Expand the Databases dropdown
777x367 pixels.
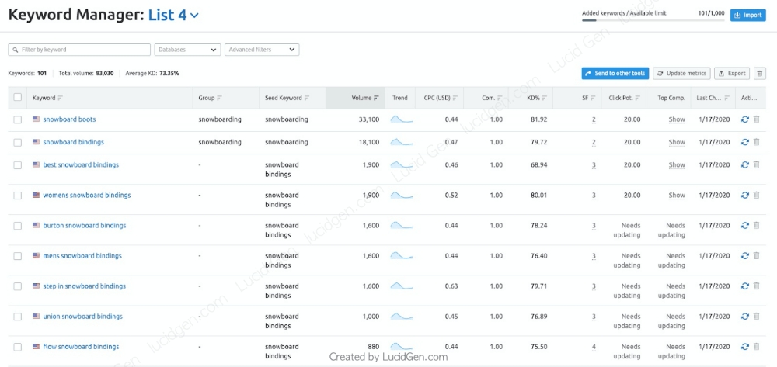pos(187,50)
